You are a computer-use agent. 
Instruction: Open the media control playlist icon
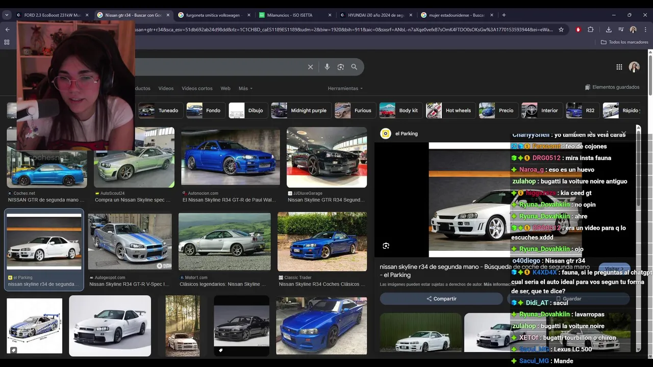621,30
